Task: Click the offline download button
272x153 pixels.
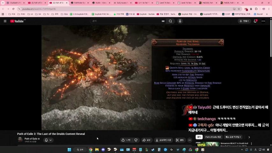Action: coord(163,140)
